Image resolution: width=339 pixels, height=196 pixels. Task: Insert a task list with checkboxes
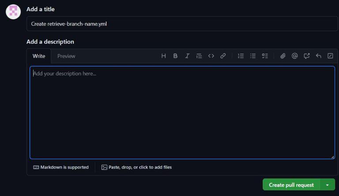[265, 56]
